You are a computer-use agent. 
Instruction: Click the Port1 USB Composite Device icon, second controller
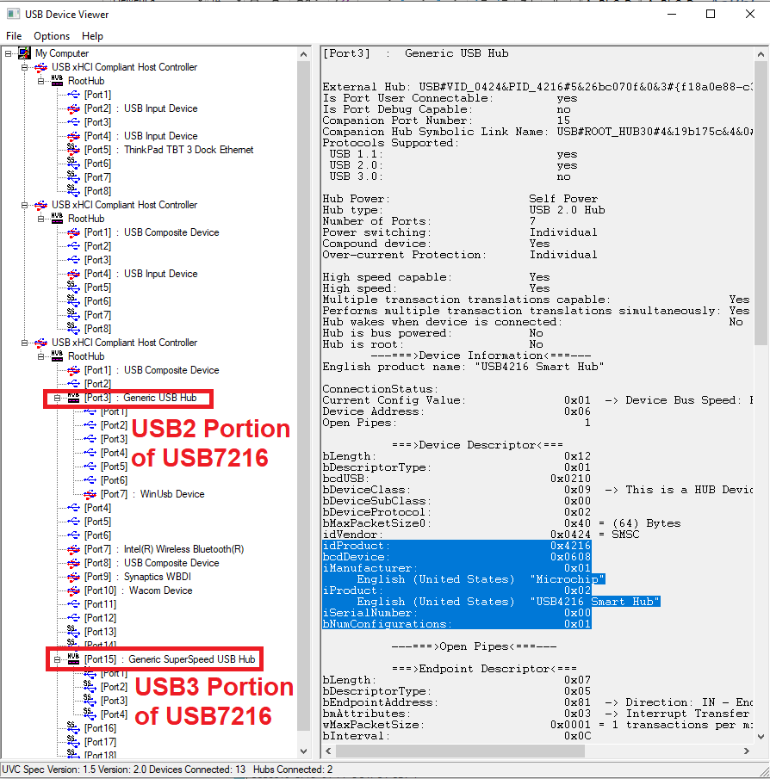click(73, 232)
